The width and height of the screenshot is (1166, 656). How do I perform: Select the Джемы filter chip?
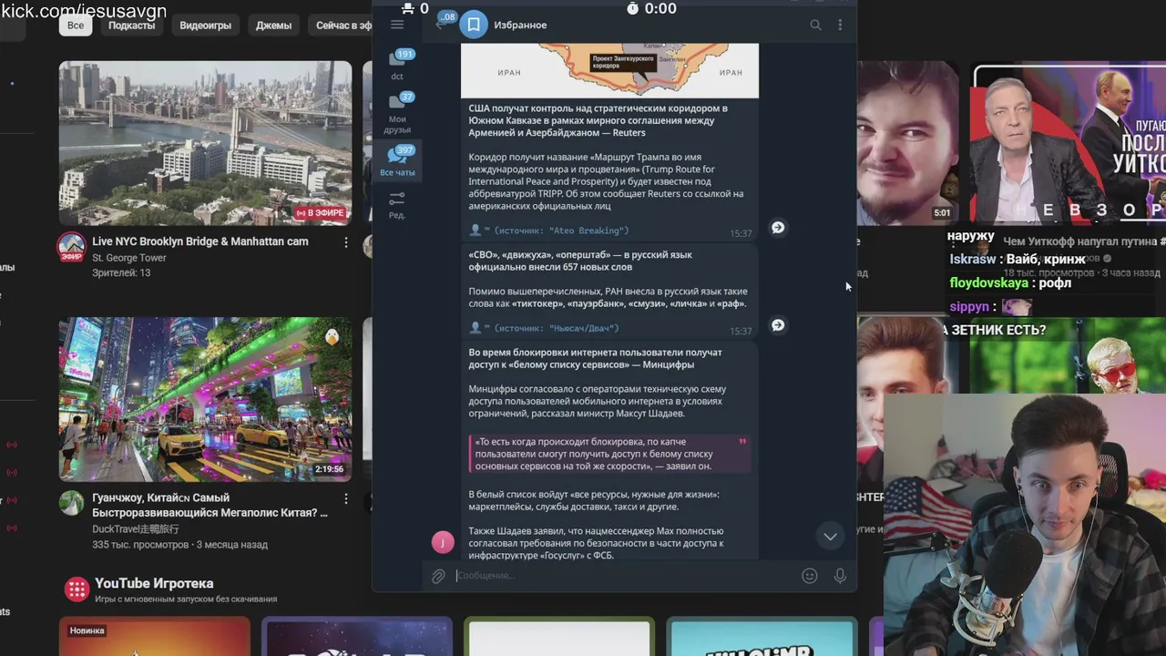tap(273, 26)
